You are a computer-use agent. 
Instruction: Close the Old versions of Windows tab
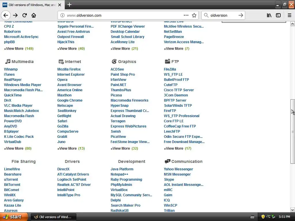[60, 5]
